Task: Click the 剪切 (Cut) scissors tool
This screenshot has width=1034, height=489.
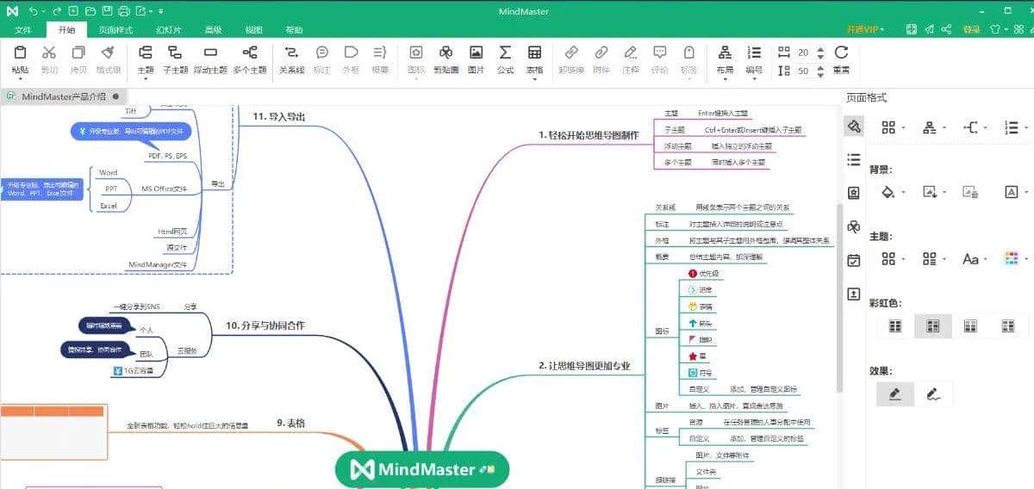Action: pyautogui.click(x=49, y=59)
